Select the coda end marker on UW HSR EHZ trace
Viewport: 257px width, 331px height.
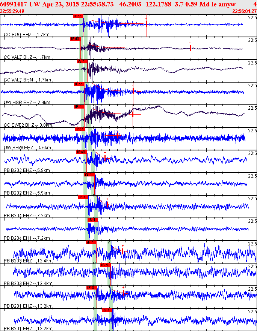pos(133,91)
